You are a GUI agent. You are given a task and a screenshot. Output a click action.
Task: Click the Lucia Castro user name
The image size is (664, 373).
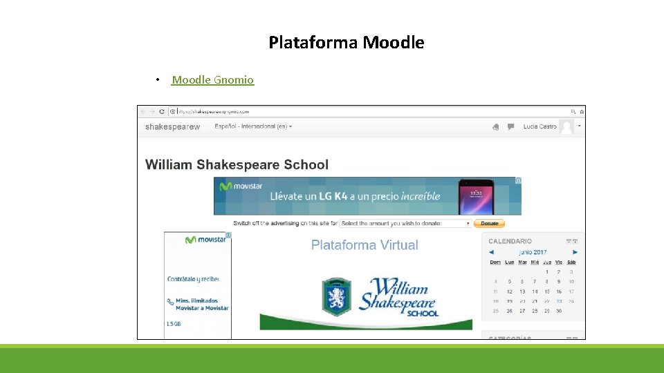540,126
